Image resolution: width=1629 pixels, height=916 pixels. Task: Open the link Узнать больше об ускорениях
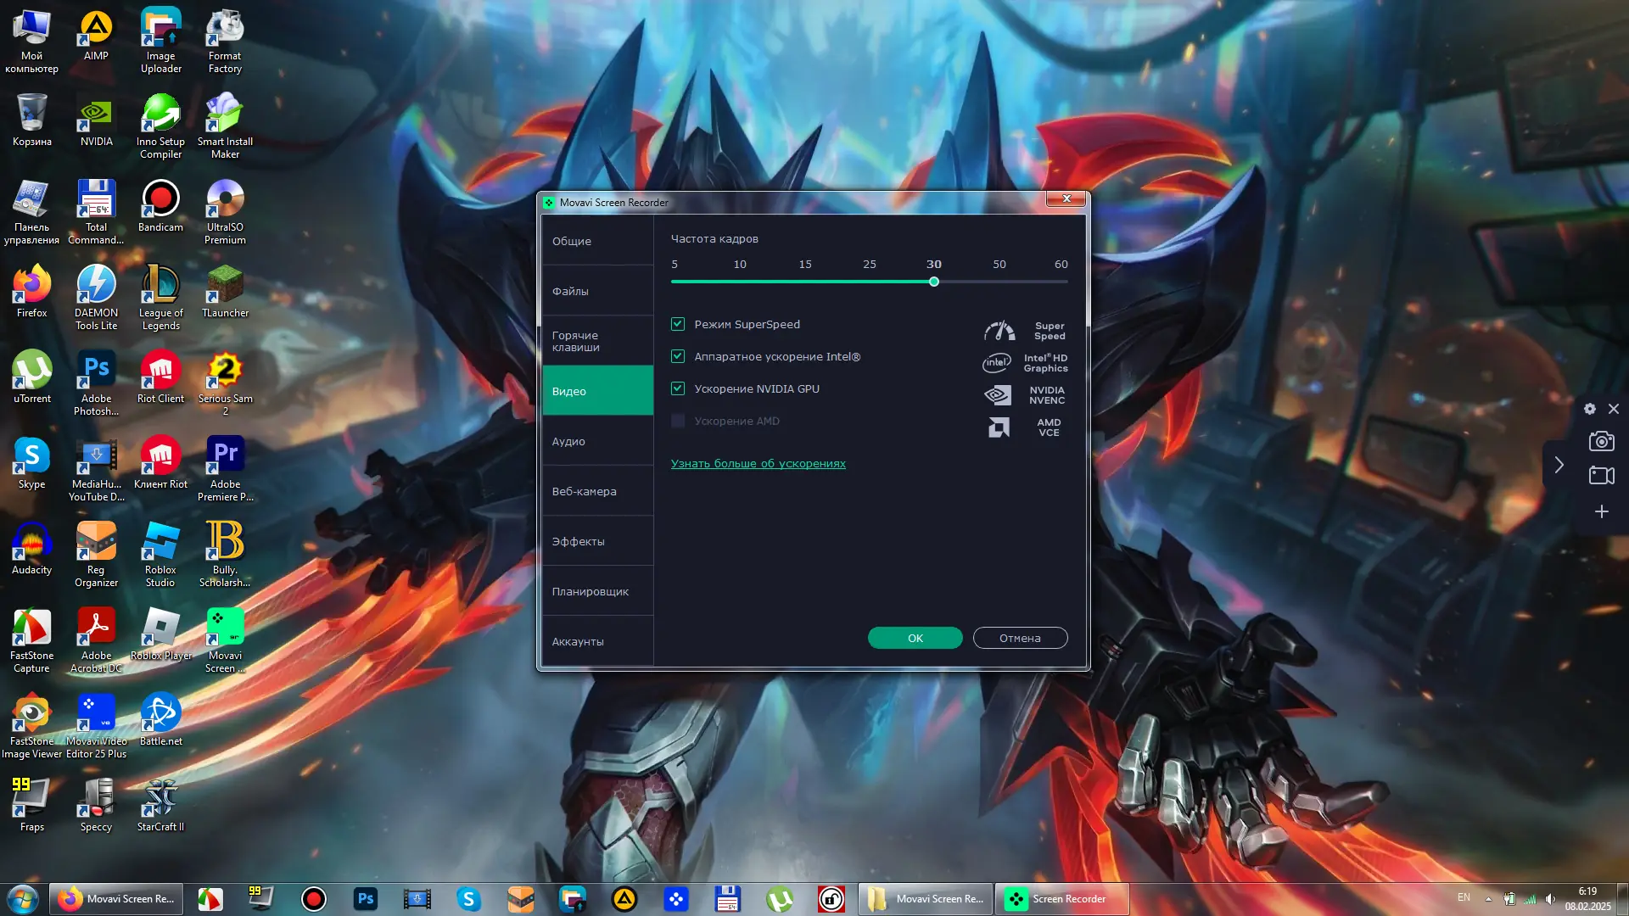[758, 464]
